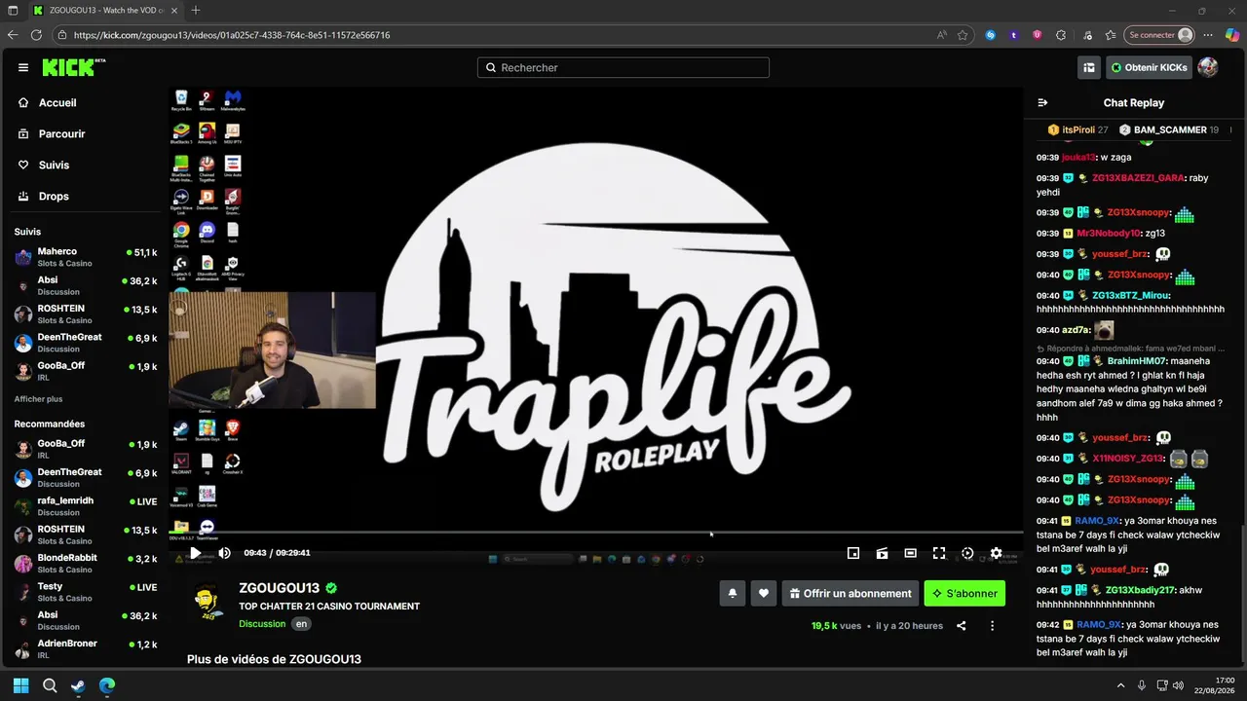This screenshot has height=701, width=1247.
Task: Enter fullscreen on the video
Action: coord(939,553)
